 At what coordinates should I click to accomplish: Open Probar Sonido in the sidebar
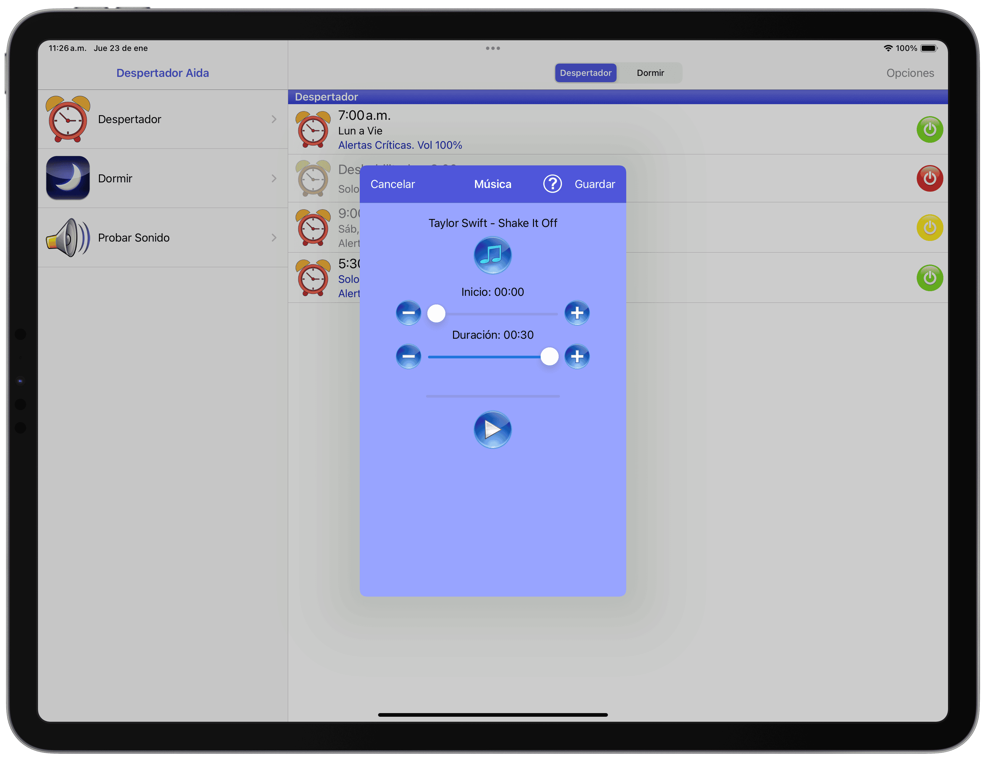click(x=163, y=238)
